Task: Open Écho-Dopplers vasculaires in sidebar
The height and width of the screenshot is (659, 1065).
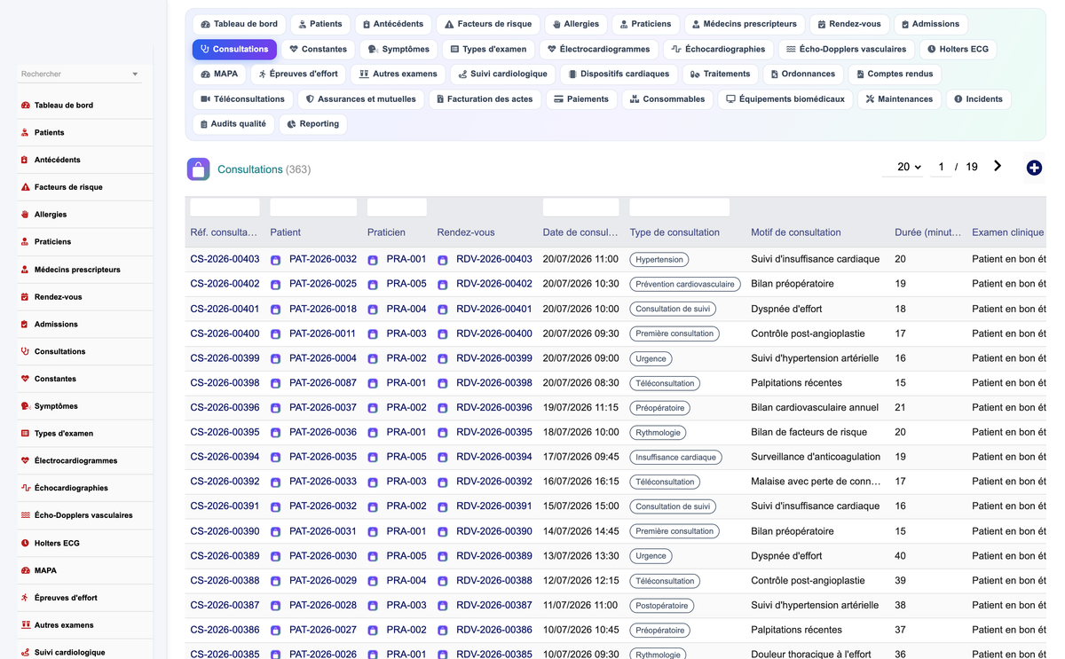Action: (83, 515)
